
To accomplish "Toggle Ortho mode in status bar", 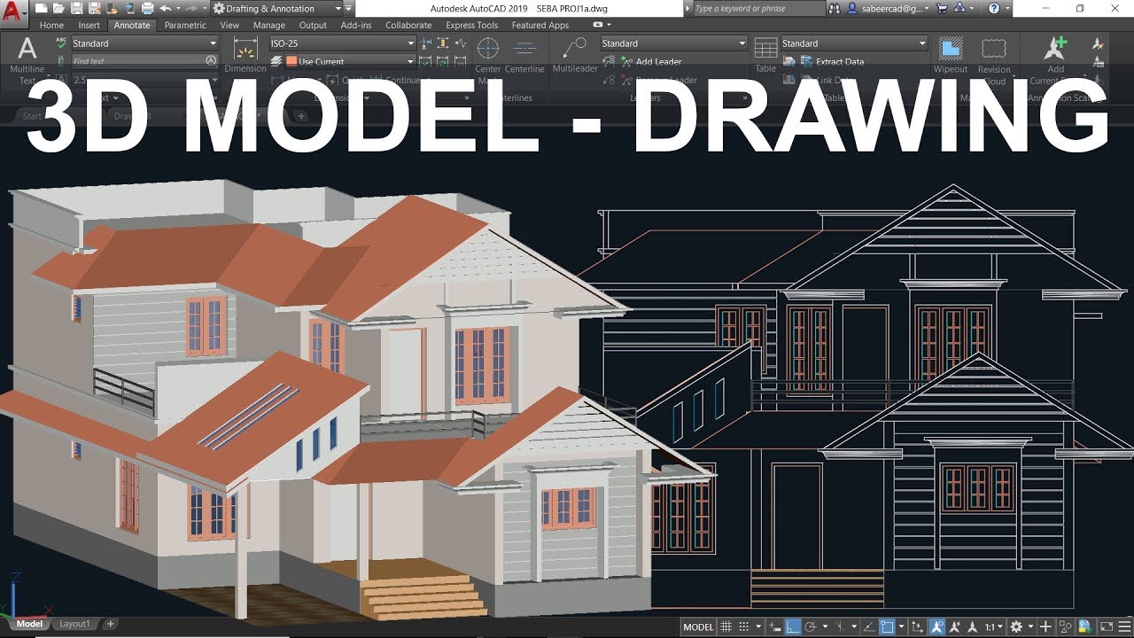I will point(792,626).
